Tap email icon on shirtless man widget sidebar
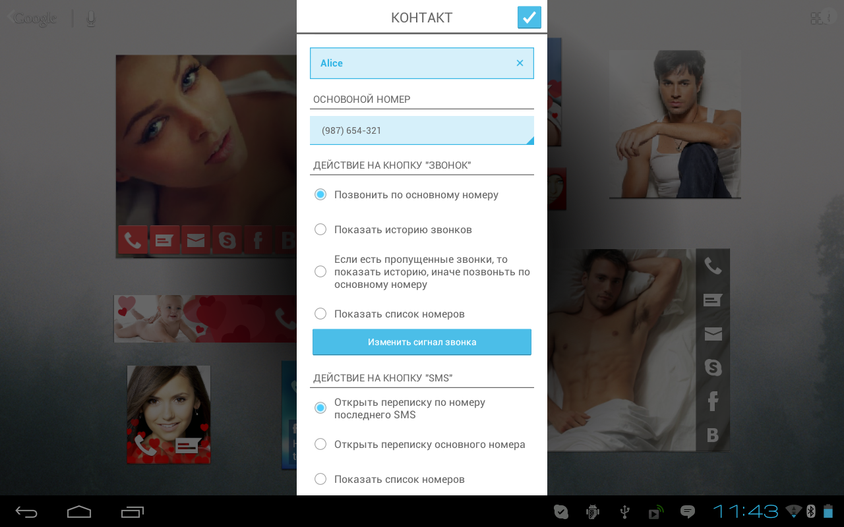844x527 pixels. coord(713,334)
